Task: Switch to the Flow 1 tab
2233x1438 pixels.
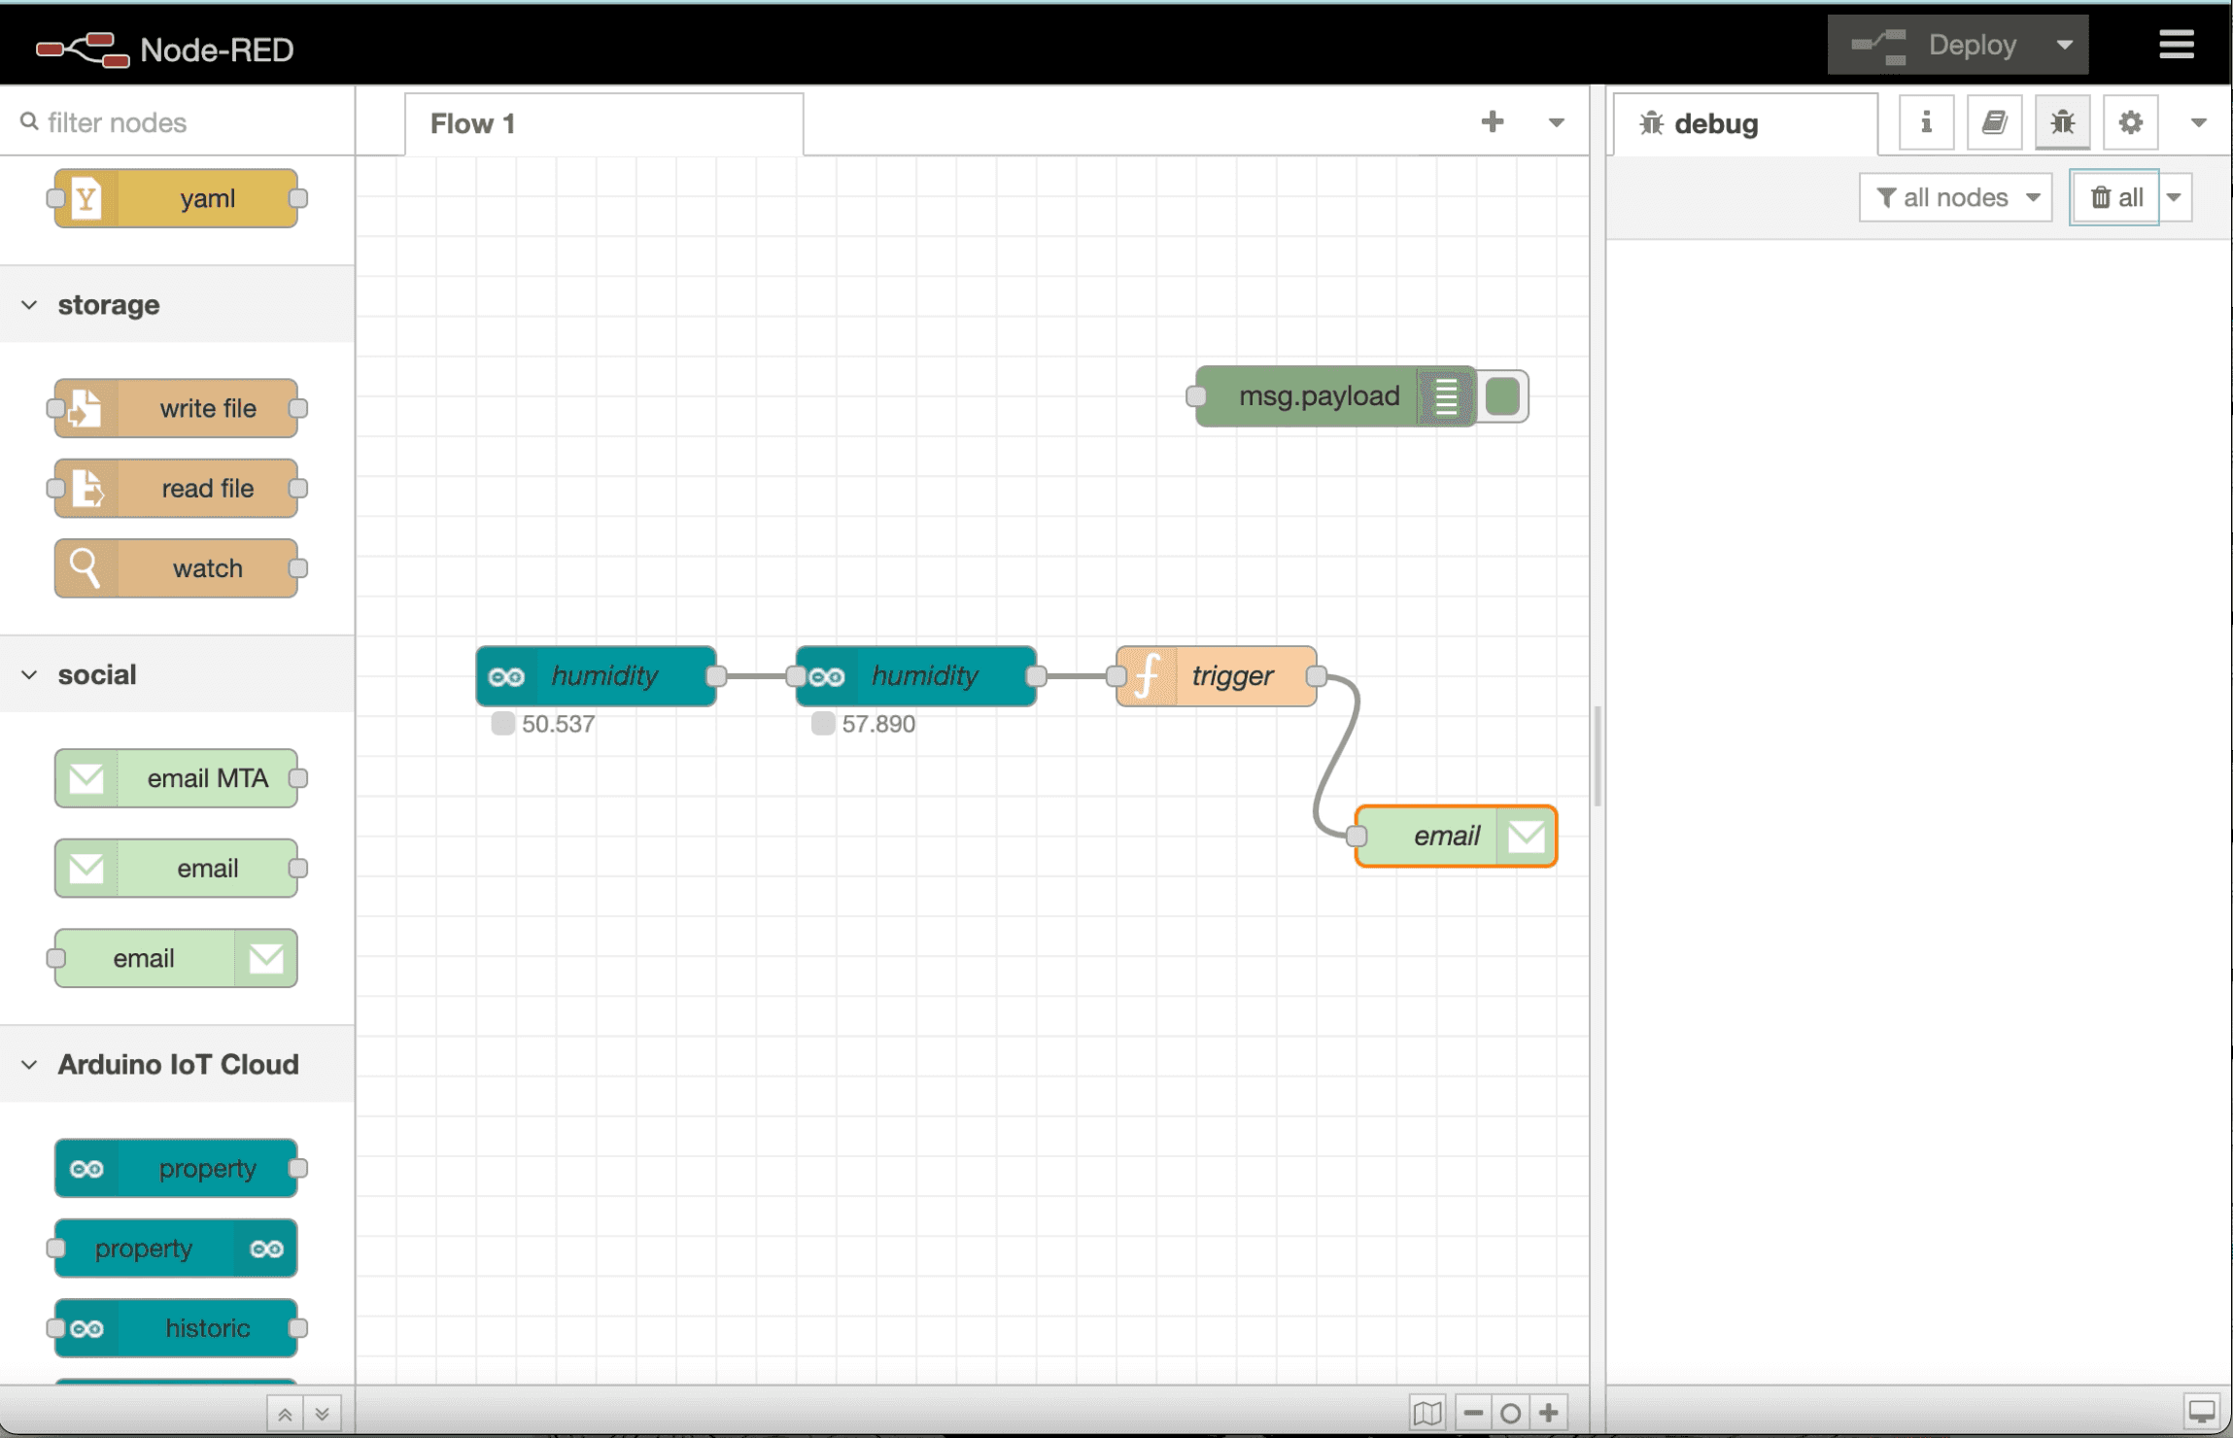Action: pos(473,123)
